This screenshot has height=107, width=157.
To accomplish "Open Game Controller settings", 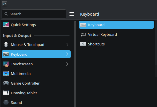I will pyautogui.click(x=36, y=83).
